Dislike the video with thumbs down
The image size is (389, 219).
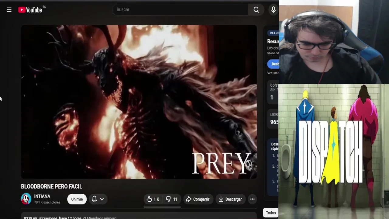(172, 199)
